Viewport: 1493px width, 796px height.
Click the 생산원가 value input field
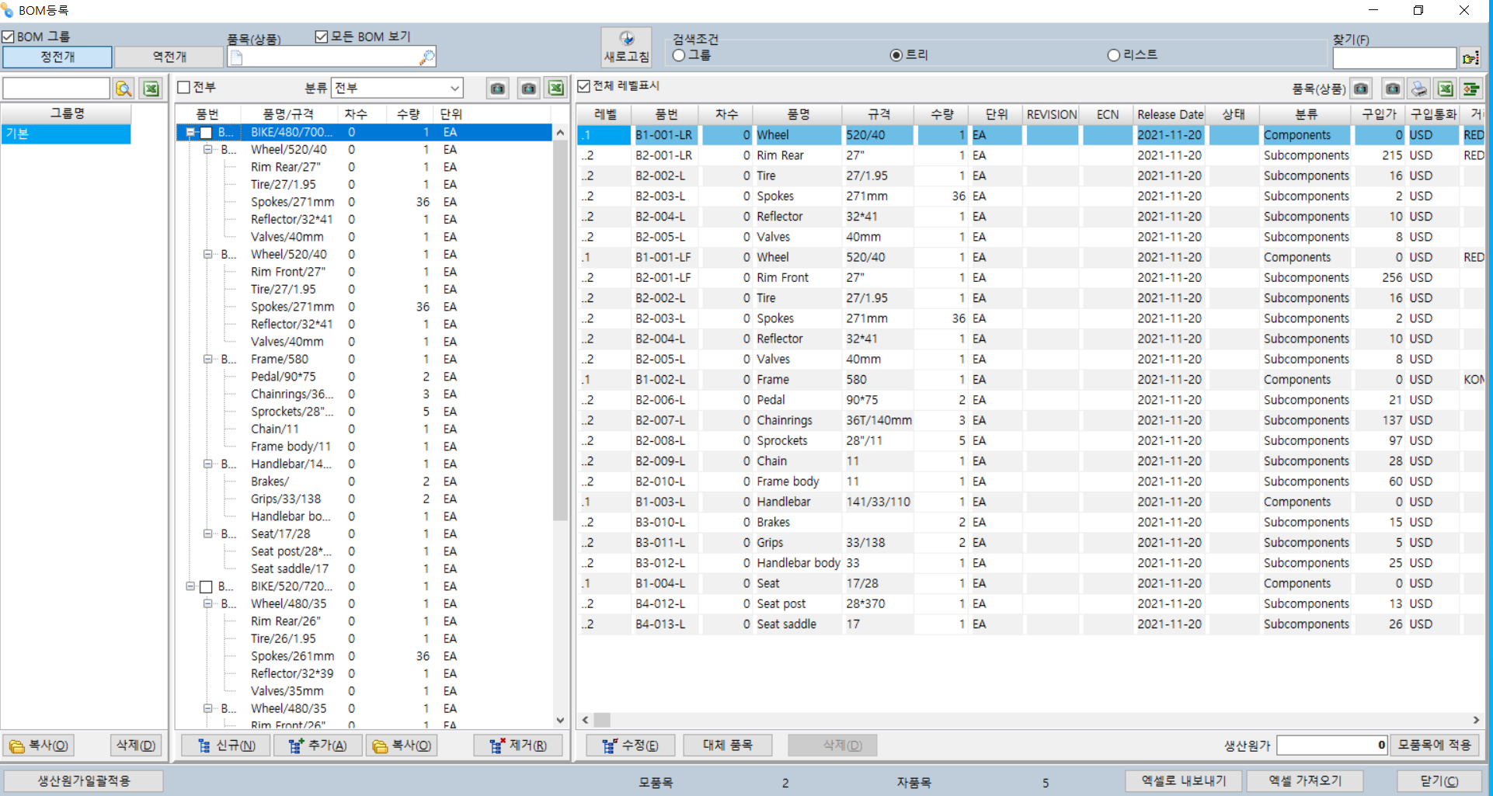pos(1332,746)
